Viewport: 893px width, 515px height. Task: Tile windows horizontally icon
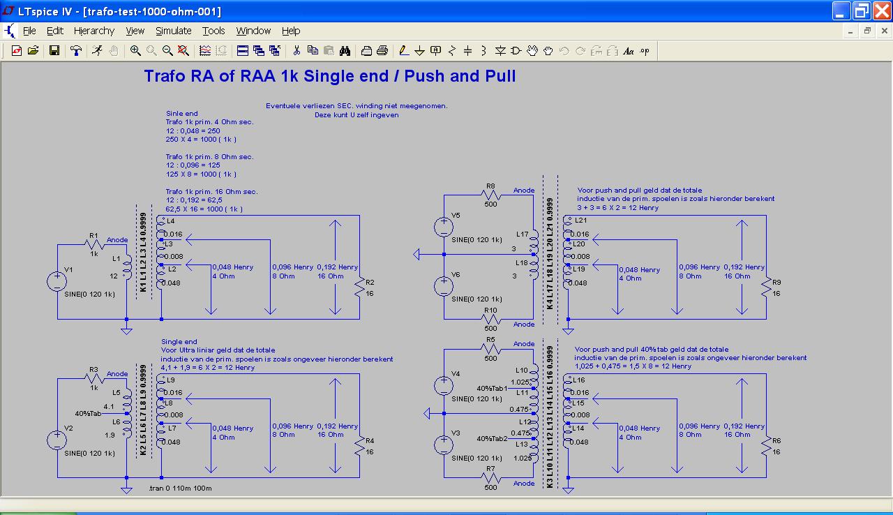click(243, 50)
